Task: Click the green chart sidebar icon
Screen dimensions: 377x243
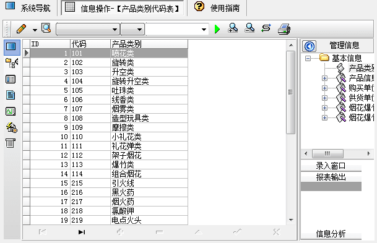Action: (x=11, y=111)
